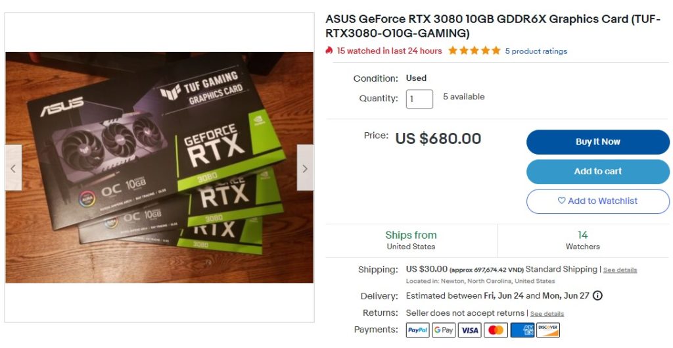Click the previous image arrow
Image resolution: width=673 pixels, height=348 pixels.
tap(13, 168)
